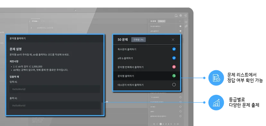Screen dimensions: 266x126
Task: Click the HelloWorld! output #1 box
Action: (55, 105)
